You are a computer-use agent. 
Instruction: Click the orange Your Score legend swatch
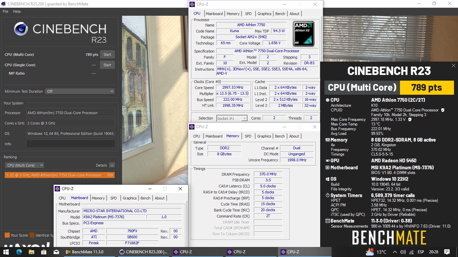[x=7, y=235]
